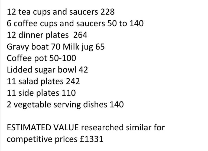This screenshot has width=208, height=151.
Task: Click the 'competitive prices' text
Action: click(42, 140)
